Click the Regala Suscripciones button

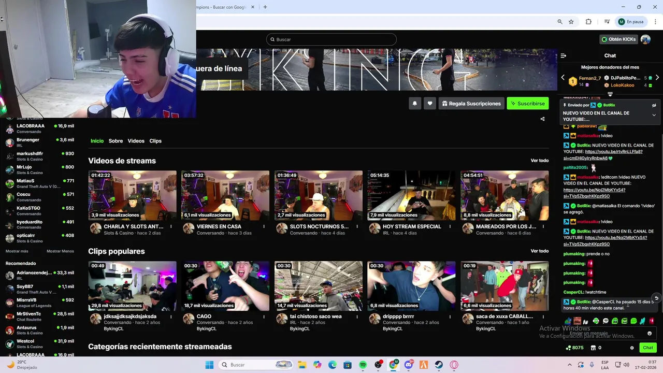pos(471,104)
